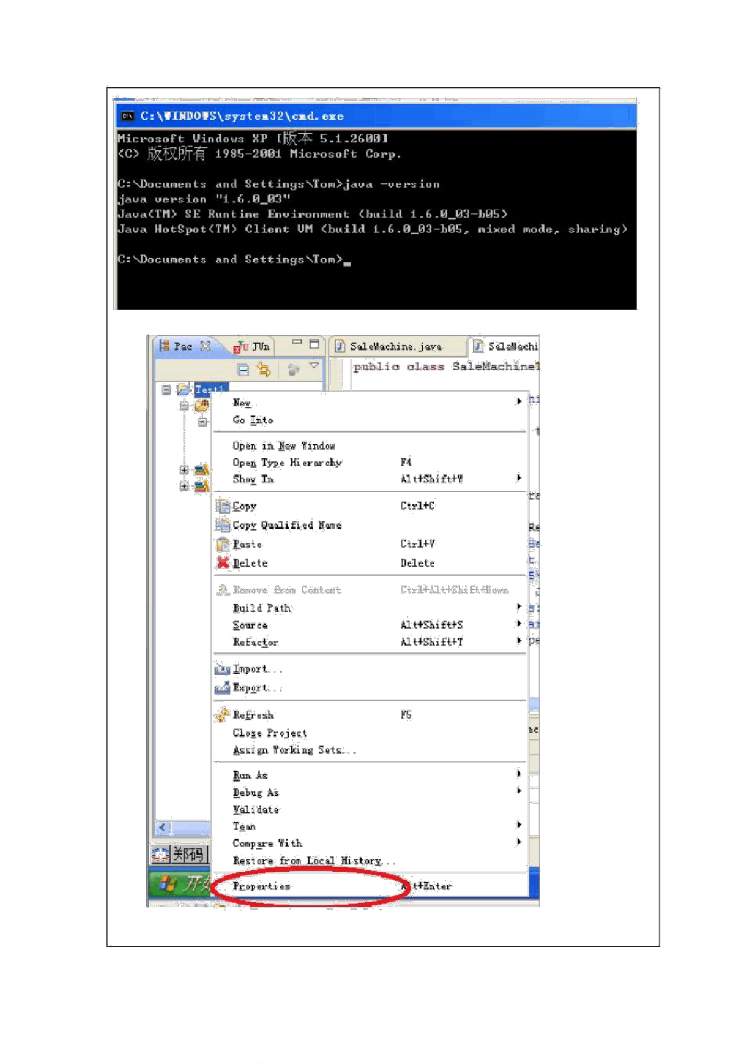Toggle Link with Editor icon
751x1064 pixels.
(264, 370)
